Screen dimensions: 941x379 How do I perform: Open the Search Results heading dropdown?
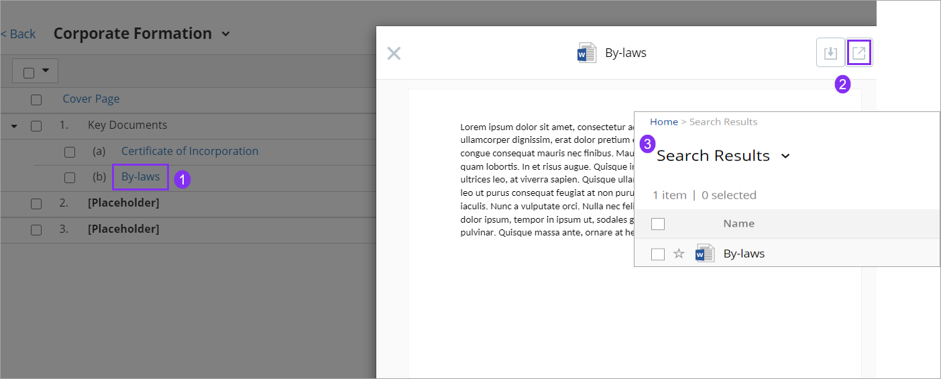(x=785, y=156)
